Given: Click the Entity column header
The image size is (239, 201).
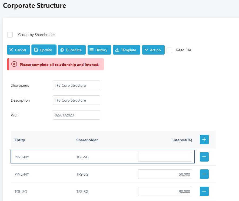Looking at the screenshot, I should (x=20, y=140).
